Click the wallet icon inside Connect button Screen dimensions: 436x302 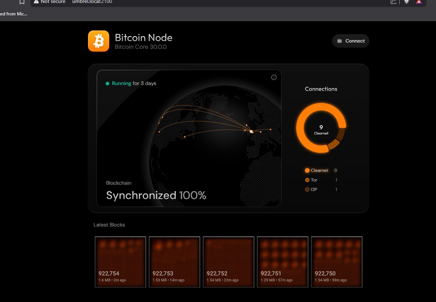pos(340,41)
